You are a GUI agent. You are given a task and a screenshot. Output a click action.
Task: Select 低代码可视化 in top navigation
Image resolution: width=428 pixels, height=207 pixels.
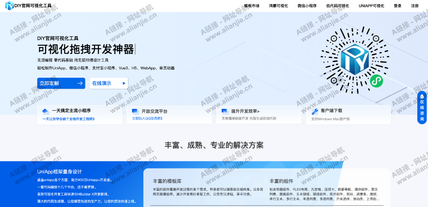pos(337,6)
